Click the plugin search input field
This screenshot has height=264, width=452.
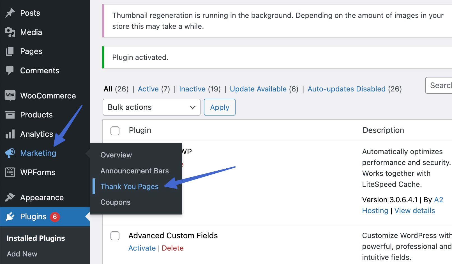[439, 85]
